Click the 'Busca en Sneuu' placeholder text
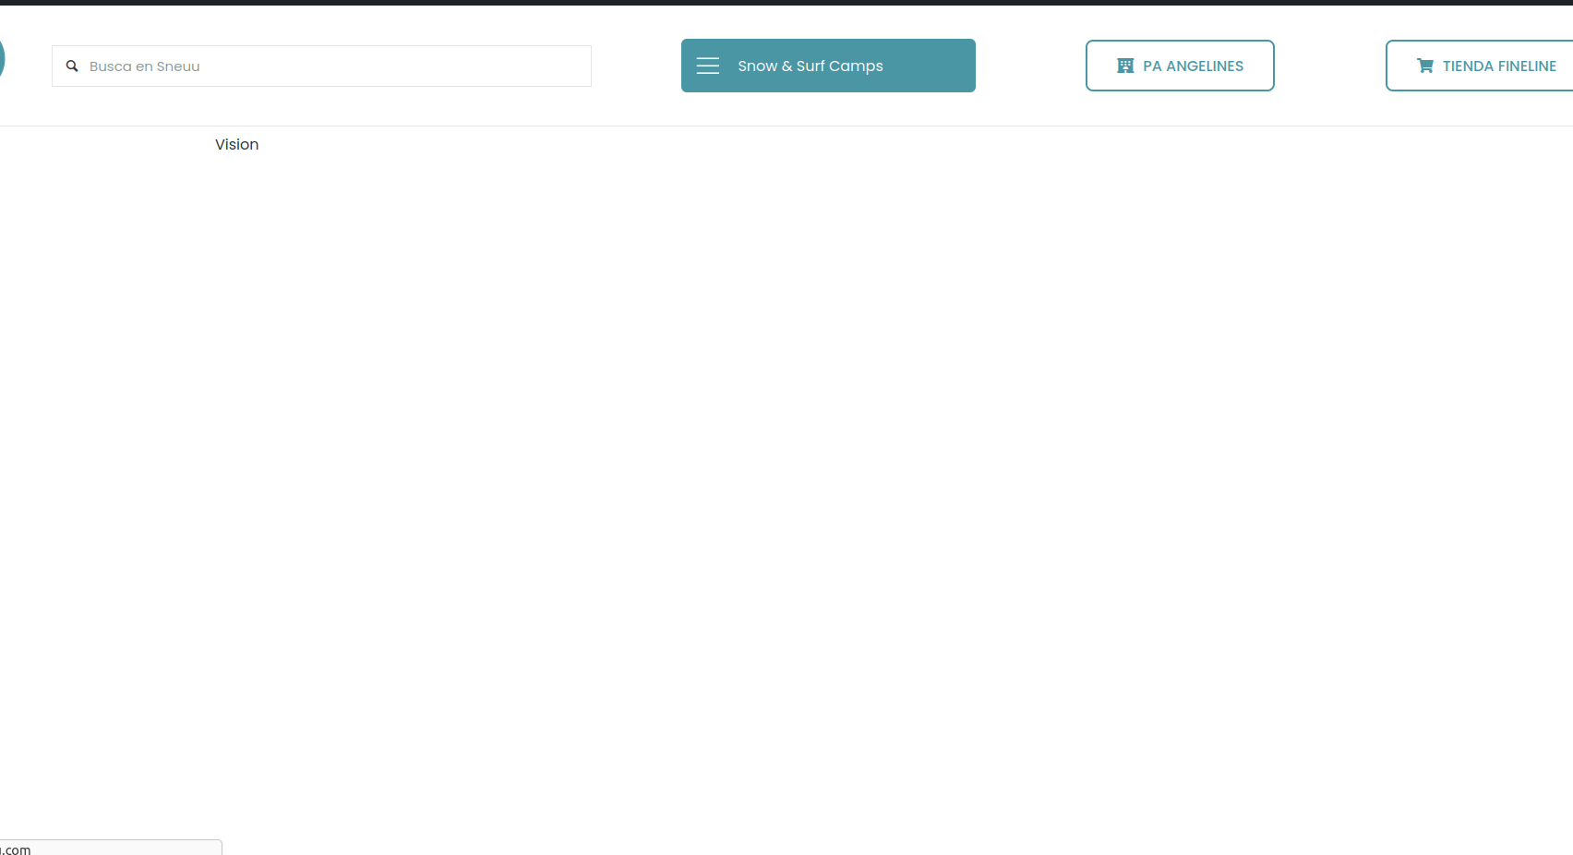This screenshot has height=855, width=1573. (x=145, y=66)
